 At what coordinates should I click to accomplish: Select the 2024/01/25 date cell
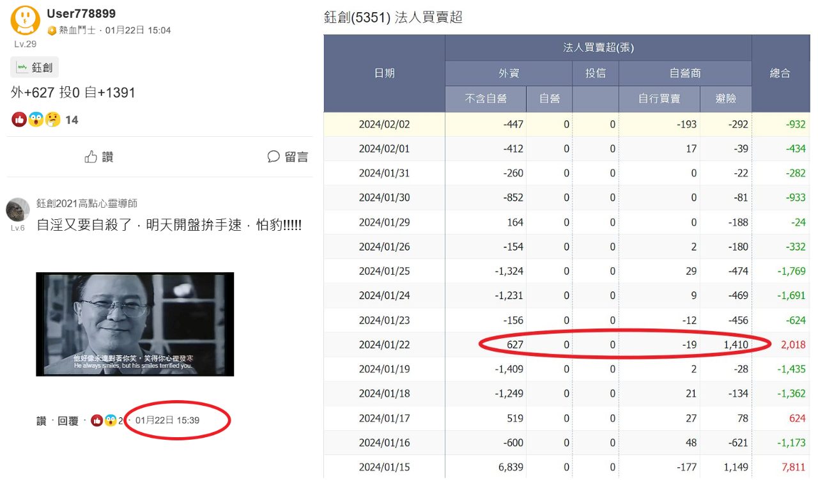pos(384,271)
